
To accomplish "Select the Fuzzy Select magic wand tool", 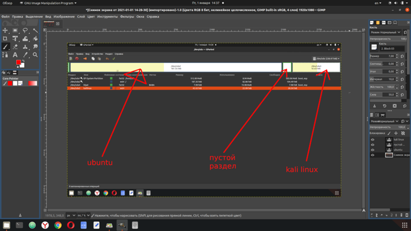I will coord(35,31).
